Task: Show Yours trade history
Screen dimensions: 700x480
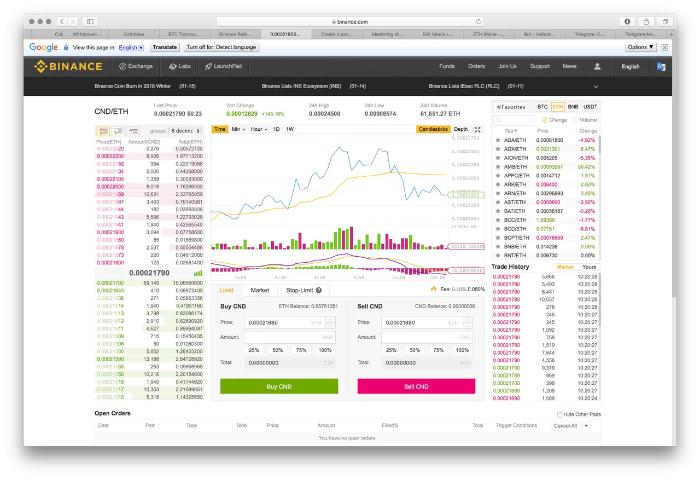Action: pos(589,267)
